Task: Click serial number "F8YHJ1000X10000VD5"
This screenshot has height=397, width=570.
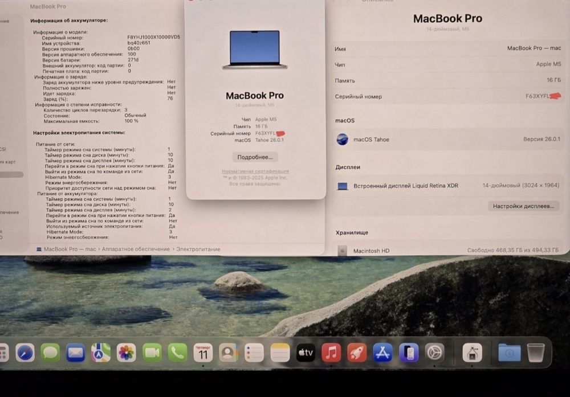Action: [x=153, y=37]
